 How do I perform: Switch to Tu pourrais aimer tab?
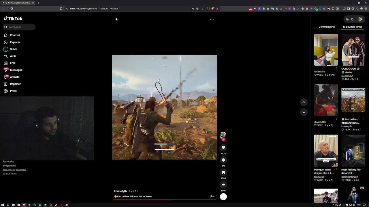click(x=352, y=27)
